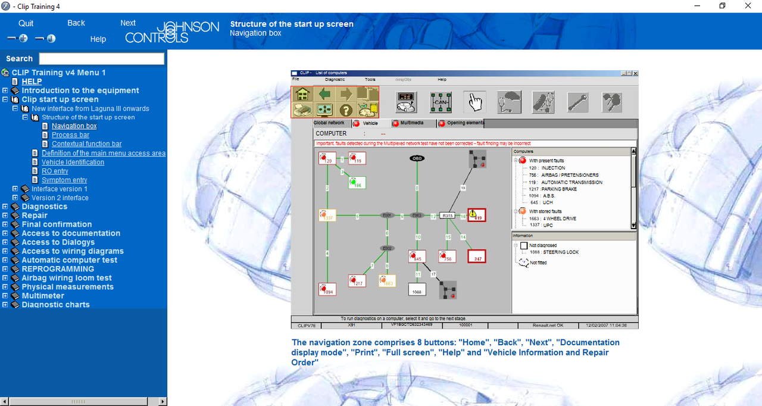Viewport: 762px width, 406px height.
Task: Click the book icon for Interface version 1
Action: [x=25, y=189]
